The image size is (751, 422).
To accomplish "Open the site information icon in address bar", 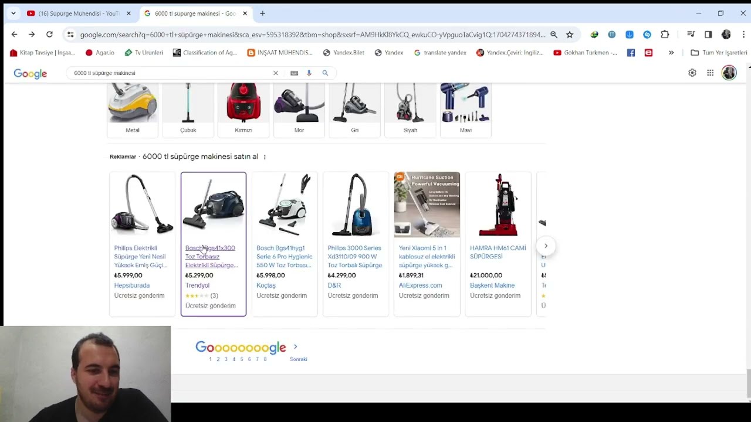I will [x=70, y=35].
